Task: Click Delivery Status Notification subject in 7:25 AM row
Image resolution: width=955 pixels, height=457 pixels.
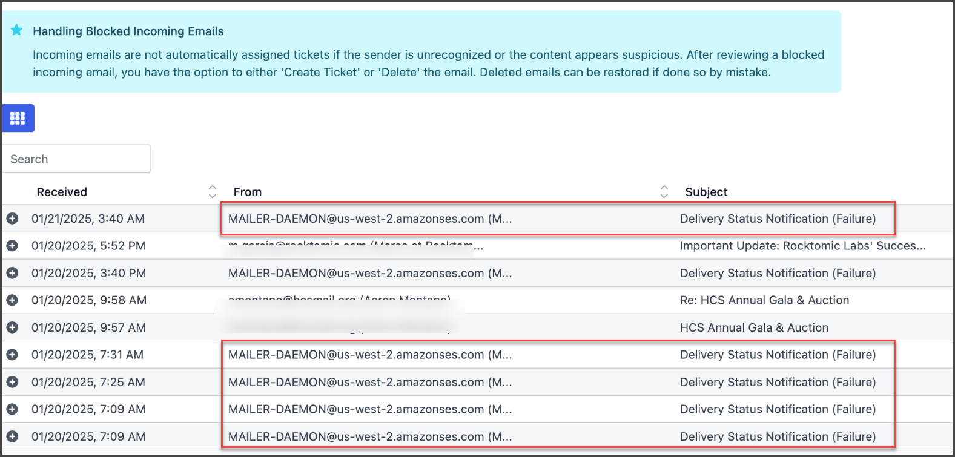Action: (778, 382)
